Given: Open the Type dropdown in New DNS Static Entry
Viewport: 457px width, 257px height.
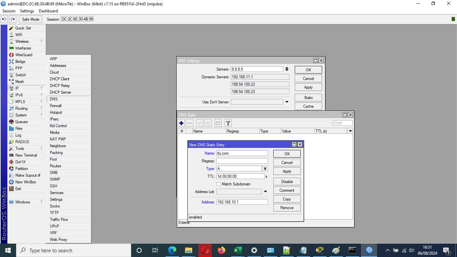Looking at the screenshot, I should point(265,169).
